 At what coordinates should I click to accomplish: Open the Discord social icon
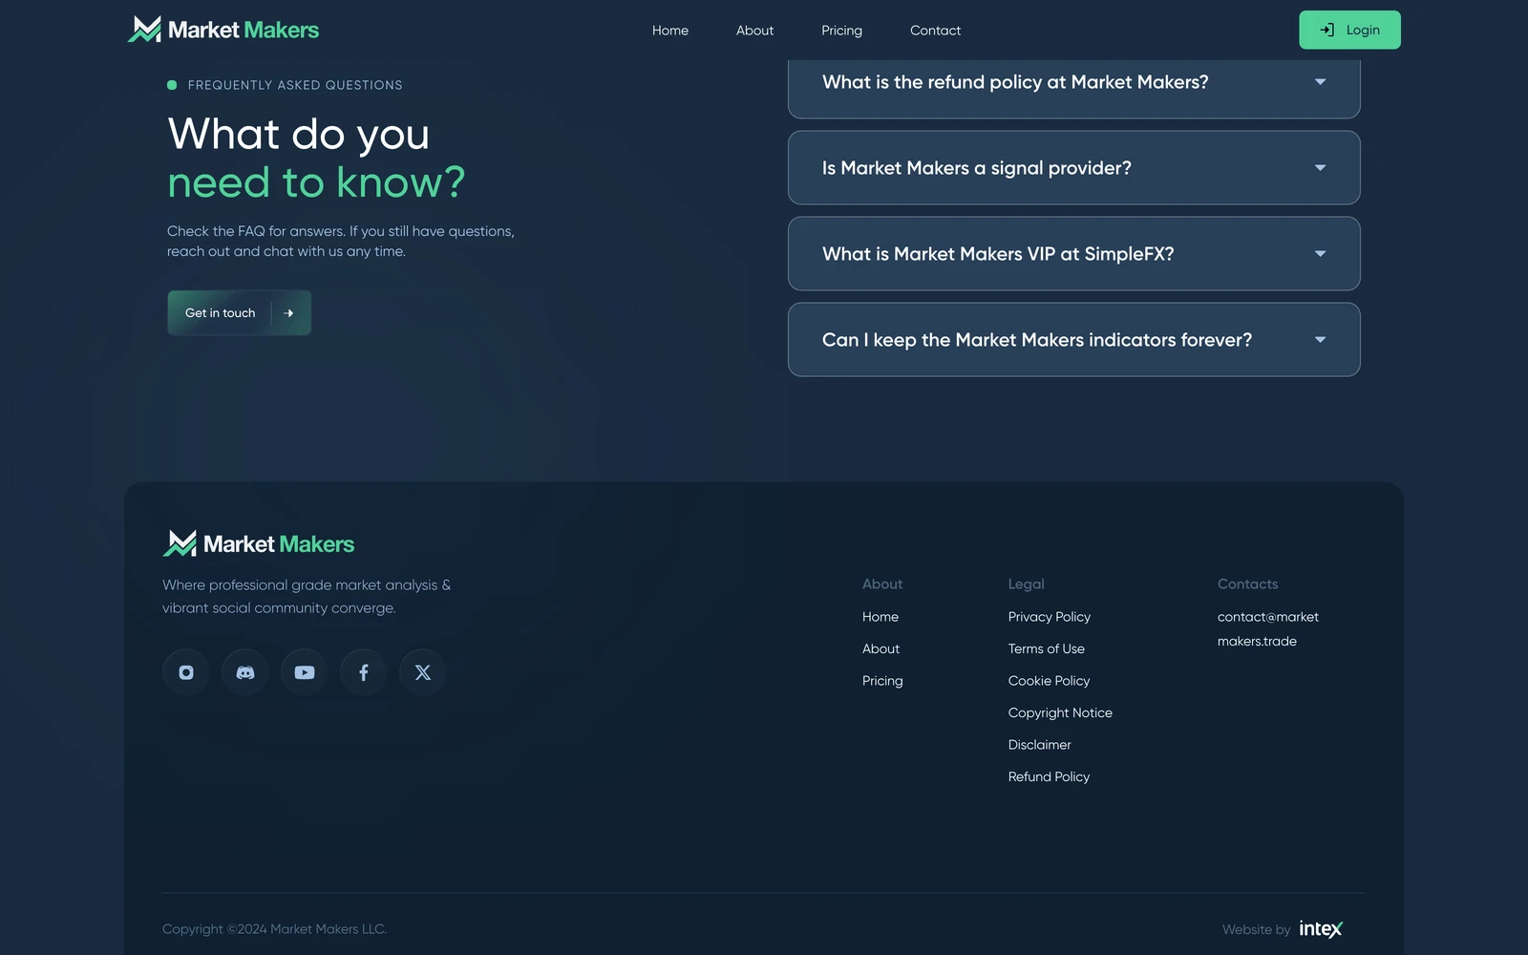pyautogui.click(x=245, y=672)
